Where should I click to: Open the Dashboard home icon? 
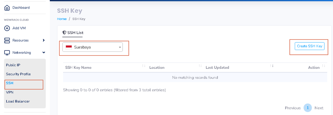point(7,8)
